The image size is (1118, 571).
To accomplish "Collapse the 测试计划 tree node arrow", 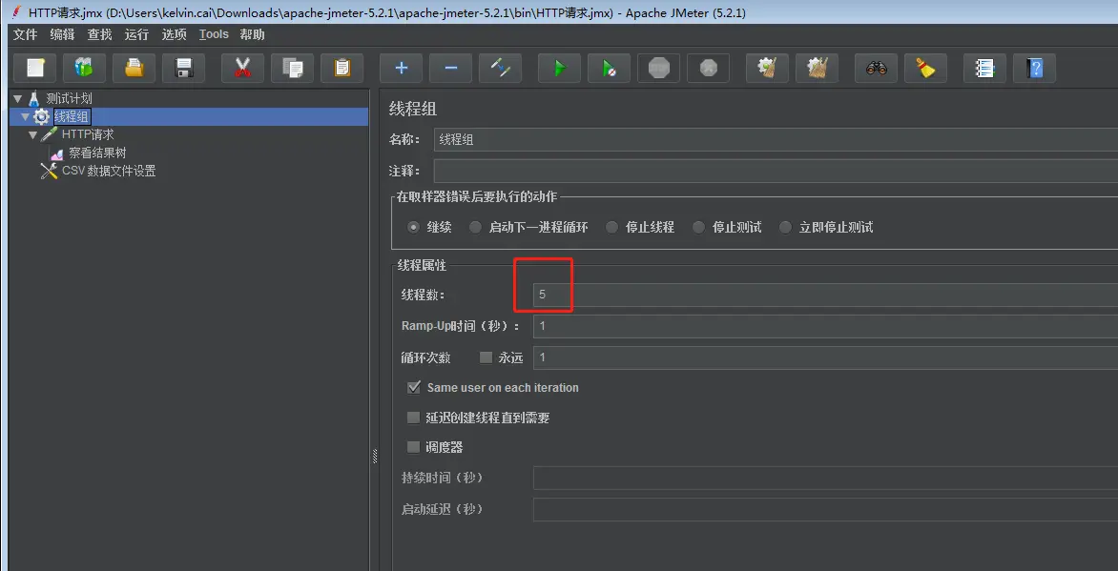I will [18, 98].
